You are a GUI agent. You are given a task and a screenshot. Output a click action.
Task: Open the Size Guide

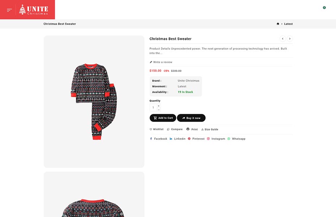click(x=210, y=129)
